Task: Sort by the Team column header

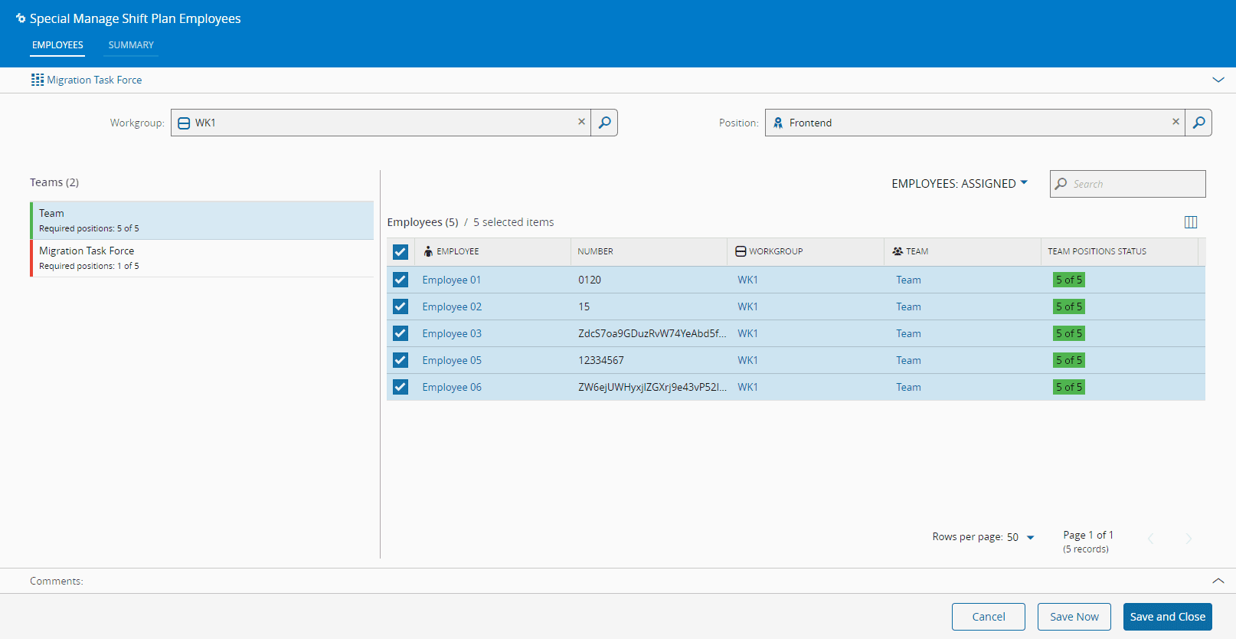Action: coord(916,251)
